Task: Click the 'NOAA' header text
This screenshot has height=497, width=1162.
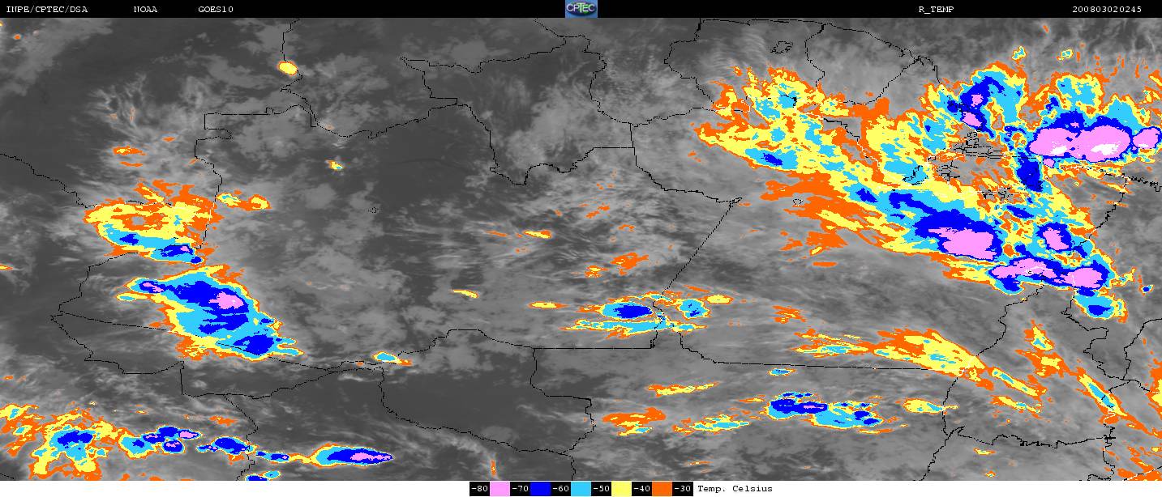Action: pos(146,9)
